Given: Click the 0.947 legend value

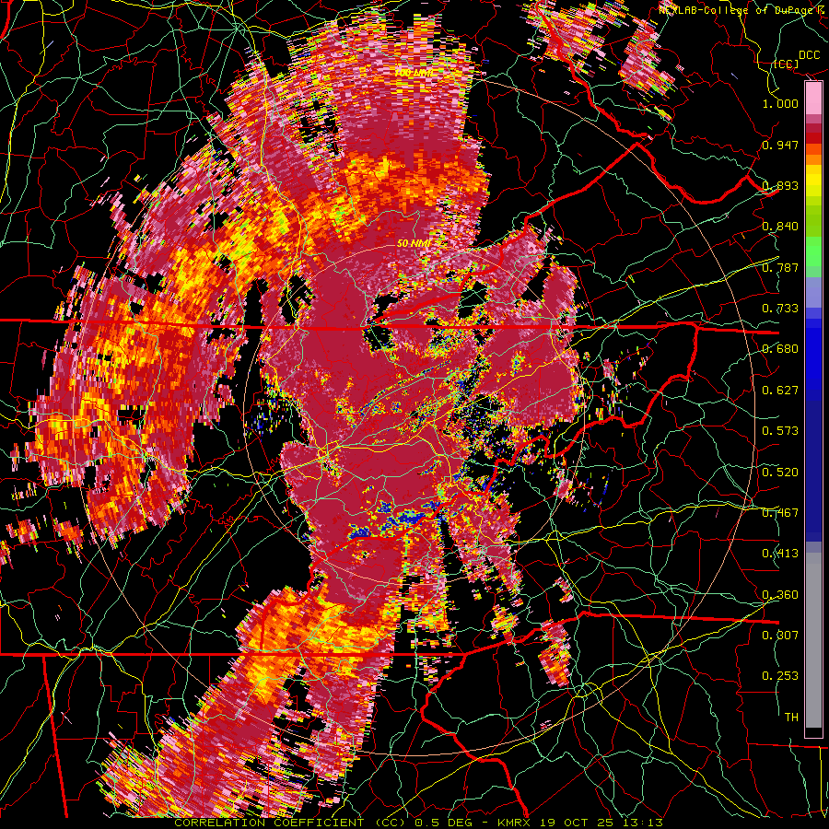Looking at the screenshot, I should click(780, 145).
